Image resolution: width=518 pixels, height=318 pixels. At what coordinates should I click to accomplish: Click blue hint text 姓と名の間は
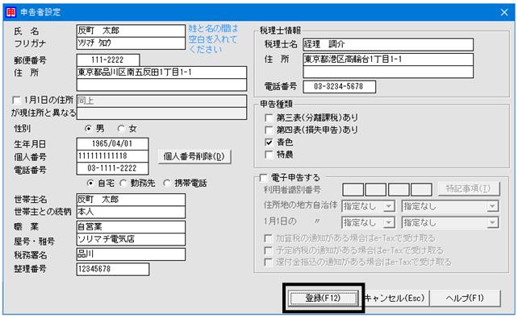pyautogui.click(x=213, y=29)
